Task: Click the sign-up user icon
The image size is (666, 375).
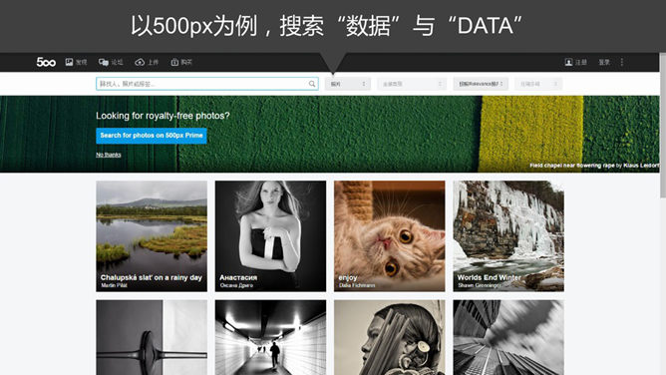Action: pyautogui.click(x=568, y=62)
